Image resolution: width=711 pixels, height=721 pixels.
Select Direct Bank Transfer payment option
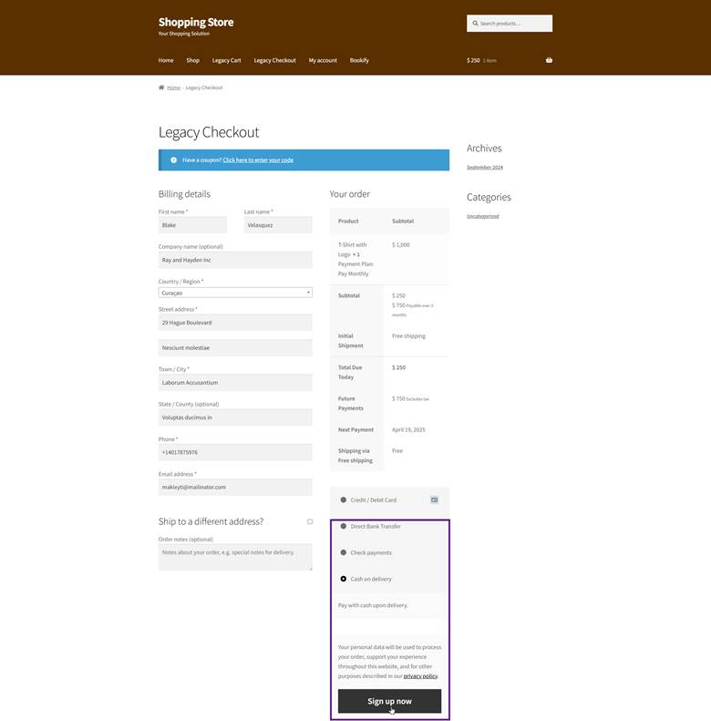click(344, 526)
